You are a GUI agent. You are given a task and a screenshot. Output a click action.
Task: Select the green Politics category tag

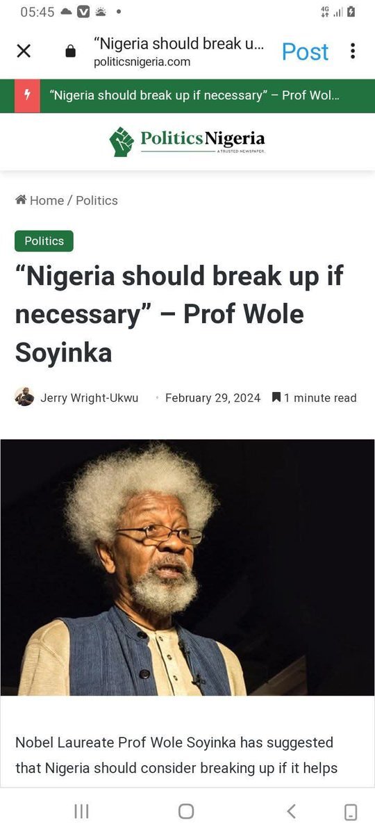tap(44, 241)
